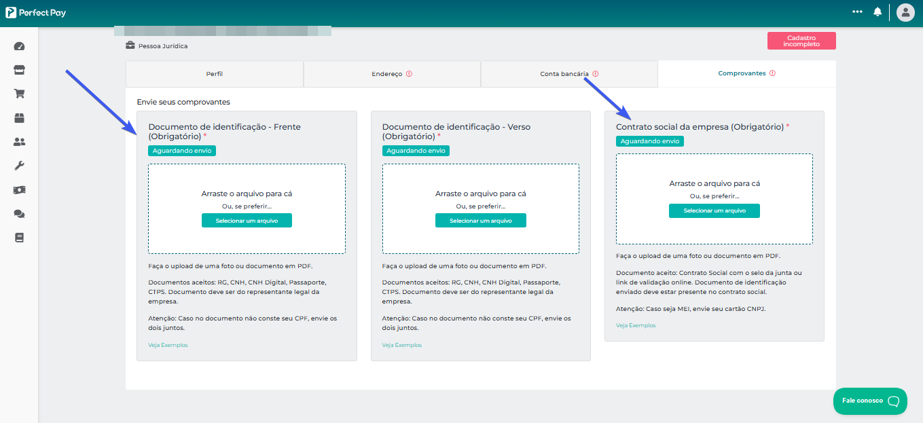Open the store icon in sidebar
Screen dimensions: 923x423
[x=19, y=71]
